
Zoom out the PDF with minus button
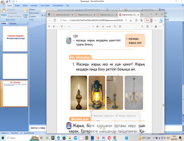pyautogui.click(x=89, y=26)
